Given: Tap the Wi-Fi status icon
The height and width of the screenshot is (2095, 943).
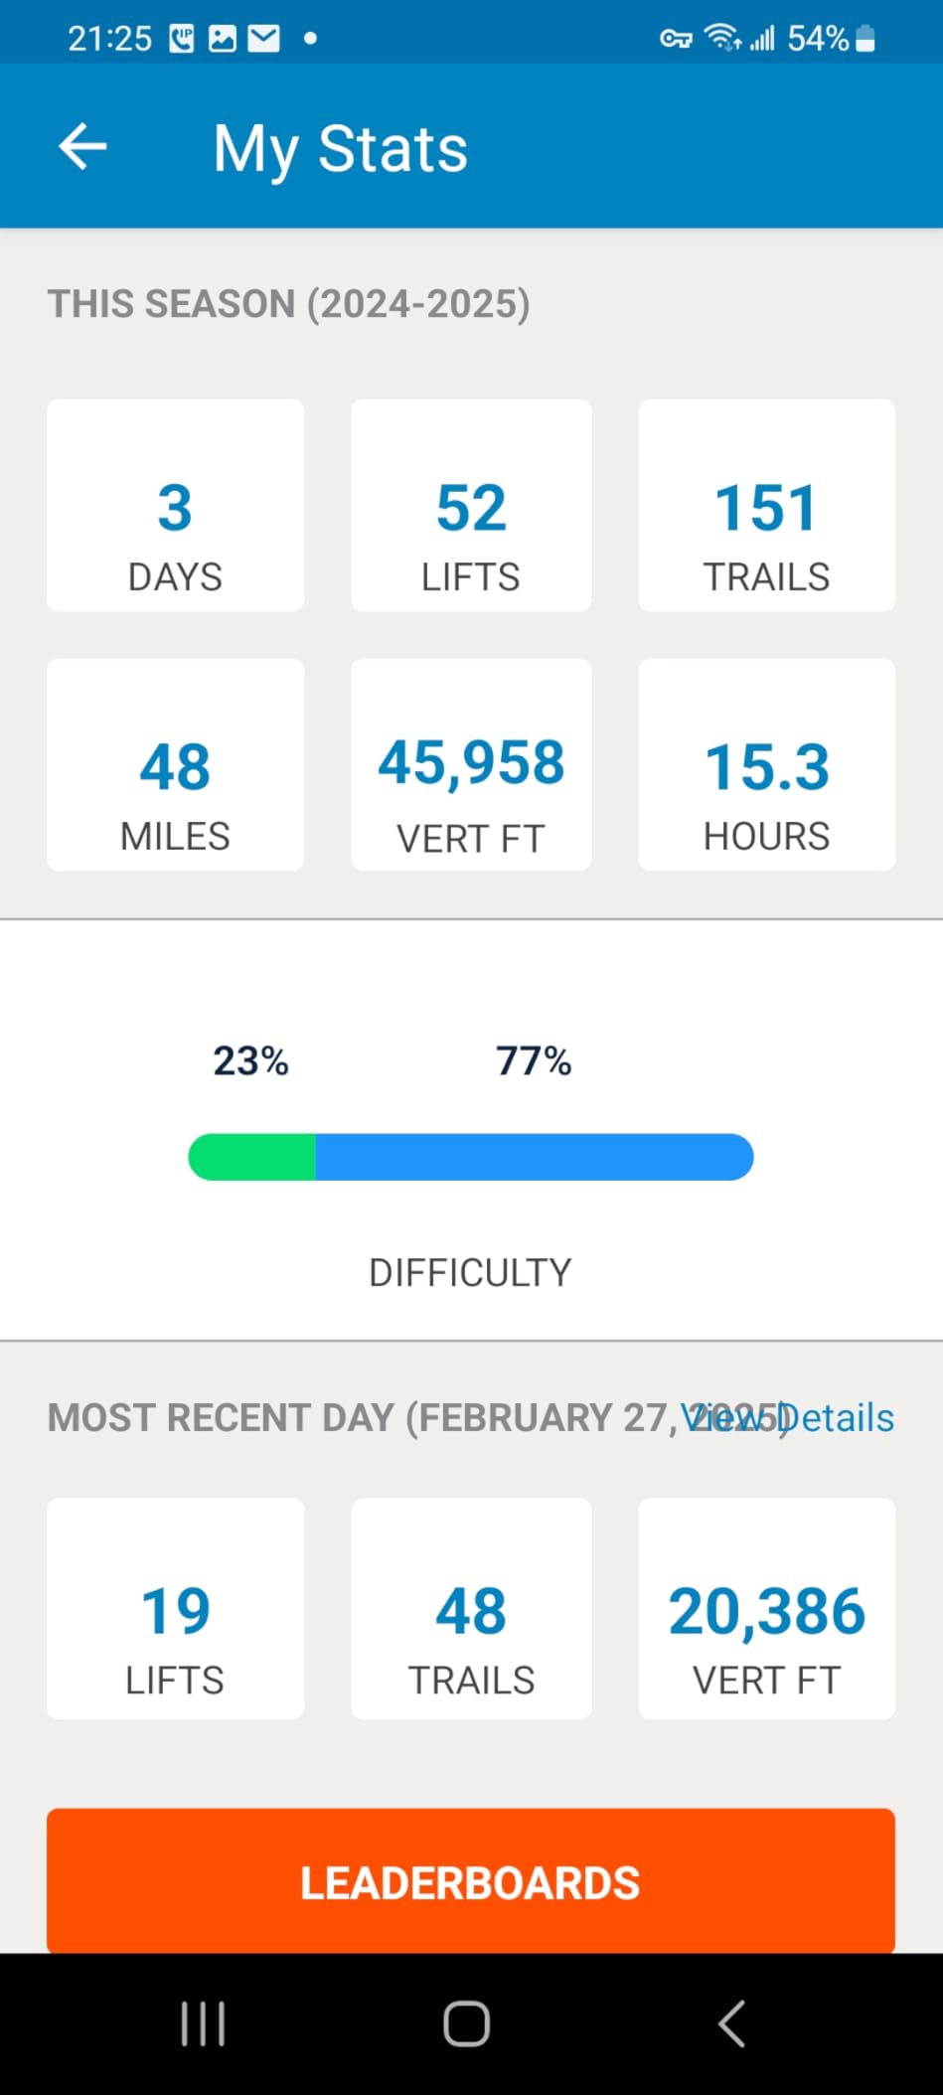Looking at the screenshot, I should click(x=722, y=38).
